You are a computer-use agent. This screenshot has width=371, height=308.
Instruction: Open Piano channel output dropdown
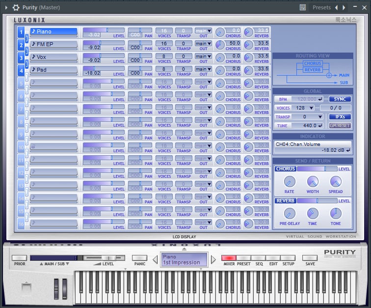pyautogui.click(x=203, y=31)
